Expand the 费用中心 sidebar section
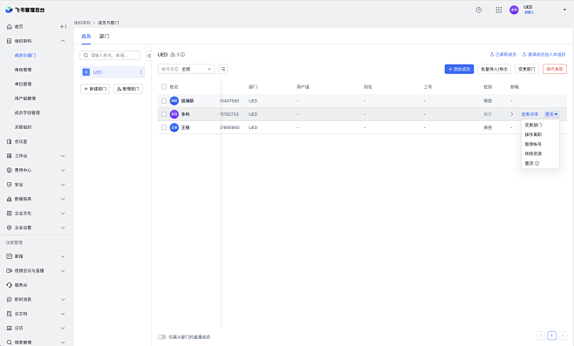 tap(63, 170)
